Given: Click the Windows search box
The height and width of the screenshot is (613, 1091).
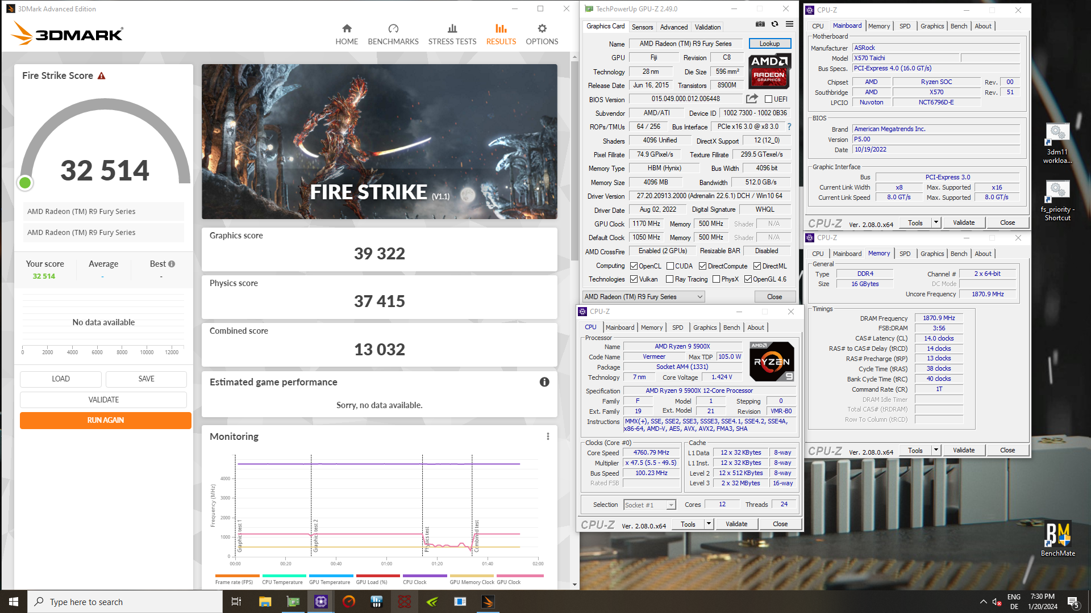Looking at the screenshot, I should (x=125, y=602).
